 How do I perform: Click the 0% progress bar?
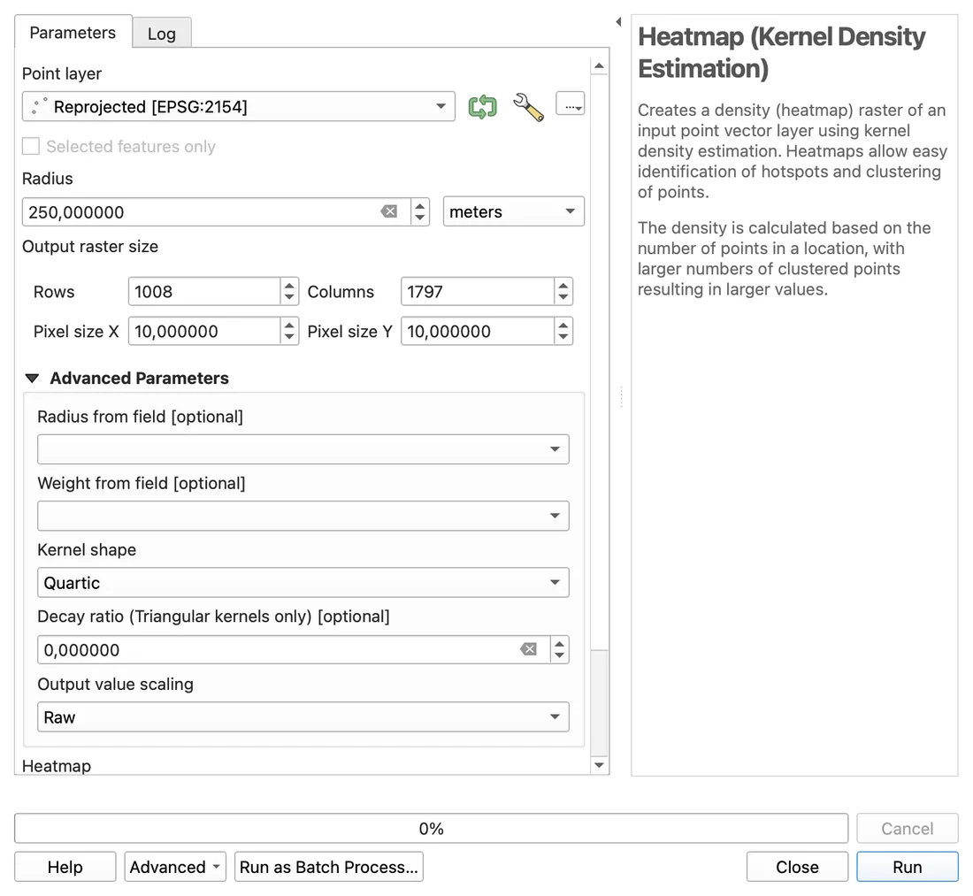click(x=432, y=829)
